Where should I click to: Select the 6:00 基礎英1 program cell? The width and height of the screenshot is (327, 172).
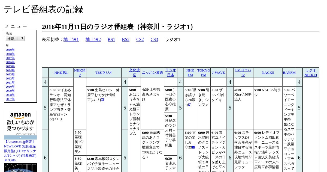[x=80, y=142]
